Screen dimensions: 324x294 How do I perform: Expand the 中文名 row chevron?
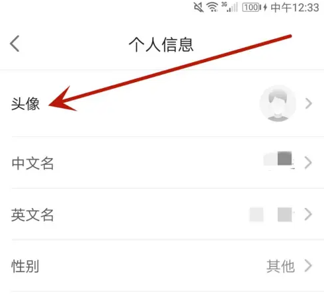(308, 163)
